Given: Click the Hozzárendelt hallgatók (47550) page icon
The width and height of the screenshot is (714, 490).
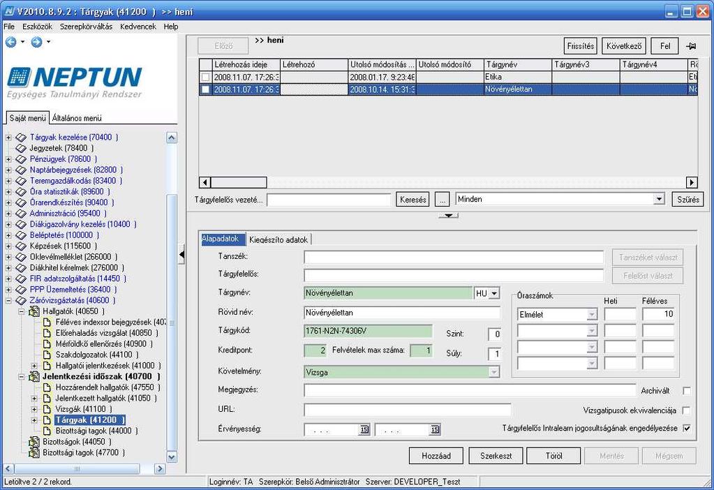Looking at the screenshot, I should (x=47, y=387).
